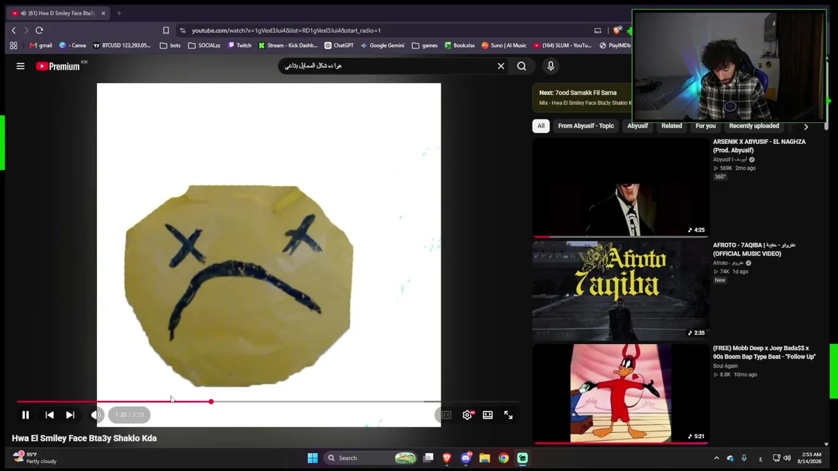Select the Related filter chip
This screenshot has width=838, height=471.
point(672,126)
